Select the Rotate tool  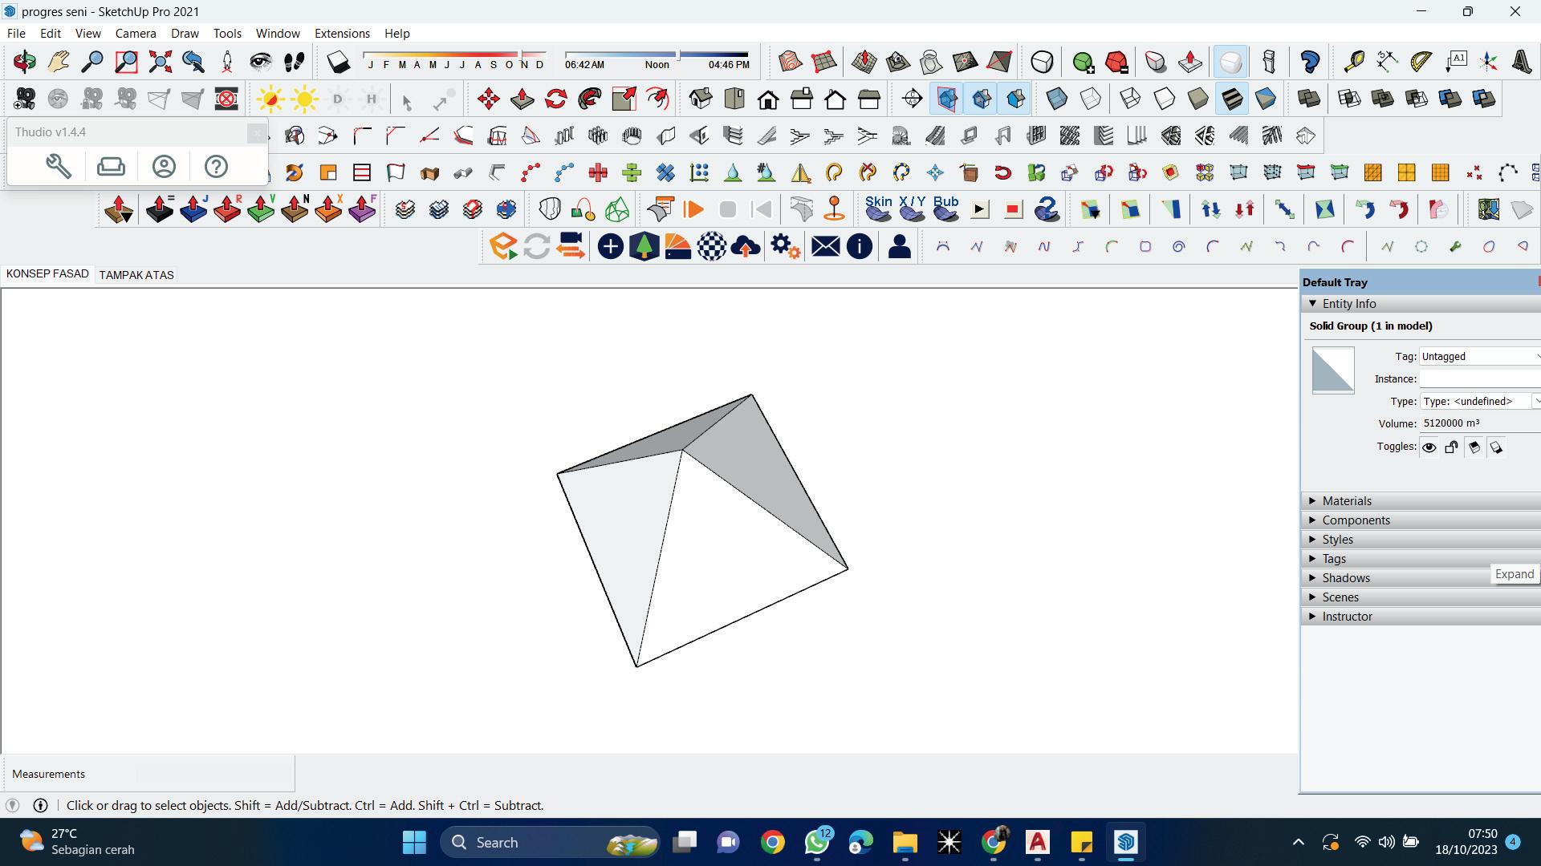click(555, 99)
